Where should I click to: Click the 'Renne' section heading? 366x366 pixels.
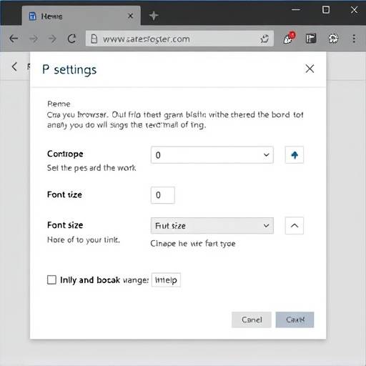(59, 104)
